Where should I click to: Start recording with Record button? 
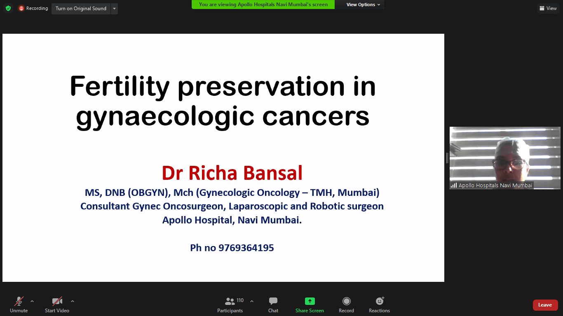click(346, 305)
